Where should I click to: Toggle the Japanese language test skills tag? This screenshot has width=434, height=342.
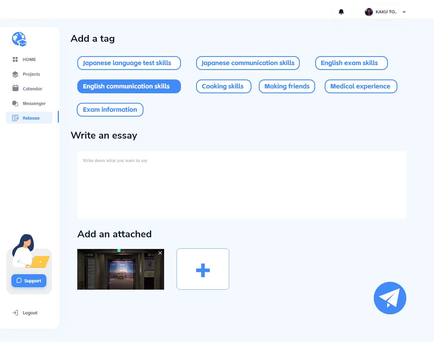pos(129,63)
